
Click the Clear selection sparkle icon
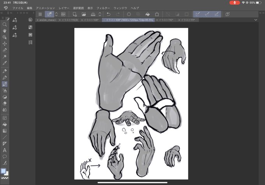tap(129, 14)
